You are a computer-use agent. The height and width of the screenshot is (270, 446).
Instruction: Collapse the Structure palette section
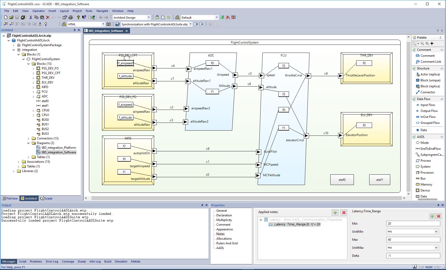[442, 68]
